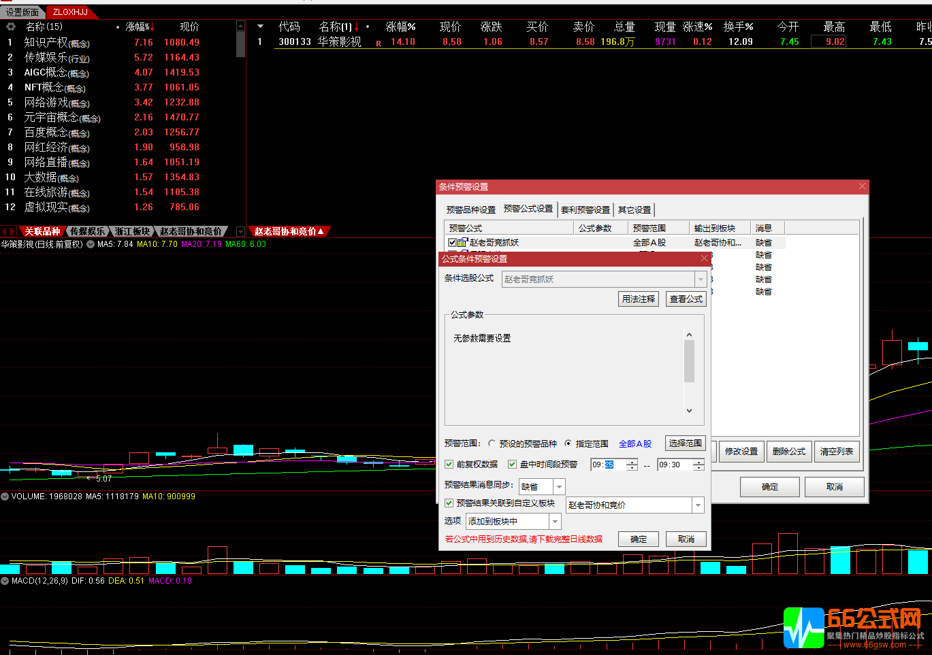Viewport: 932px width, 655px height.
Task: Click the 查看公式 button
Action: [686, 299]
